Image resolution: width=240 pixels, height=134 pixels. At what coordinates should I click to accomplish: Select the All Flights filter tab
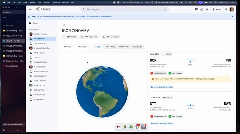click(97, 47)
